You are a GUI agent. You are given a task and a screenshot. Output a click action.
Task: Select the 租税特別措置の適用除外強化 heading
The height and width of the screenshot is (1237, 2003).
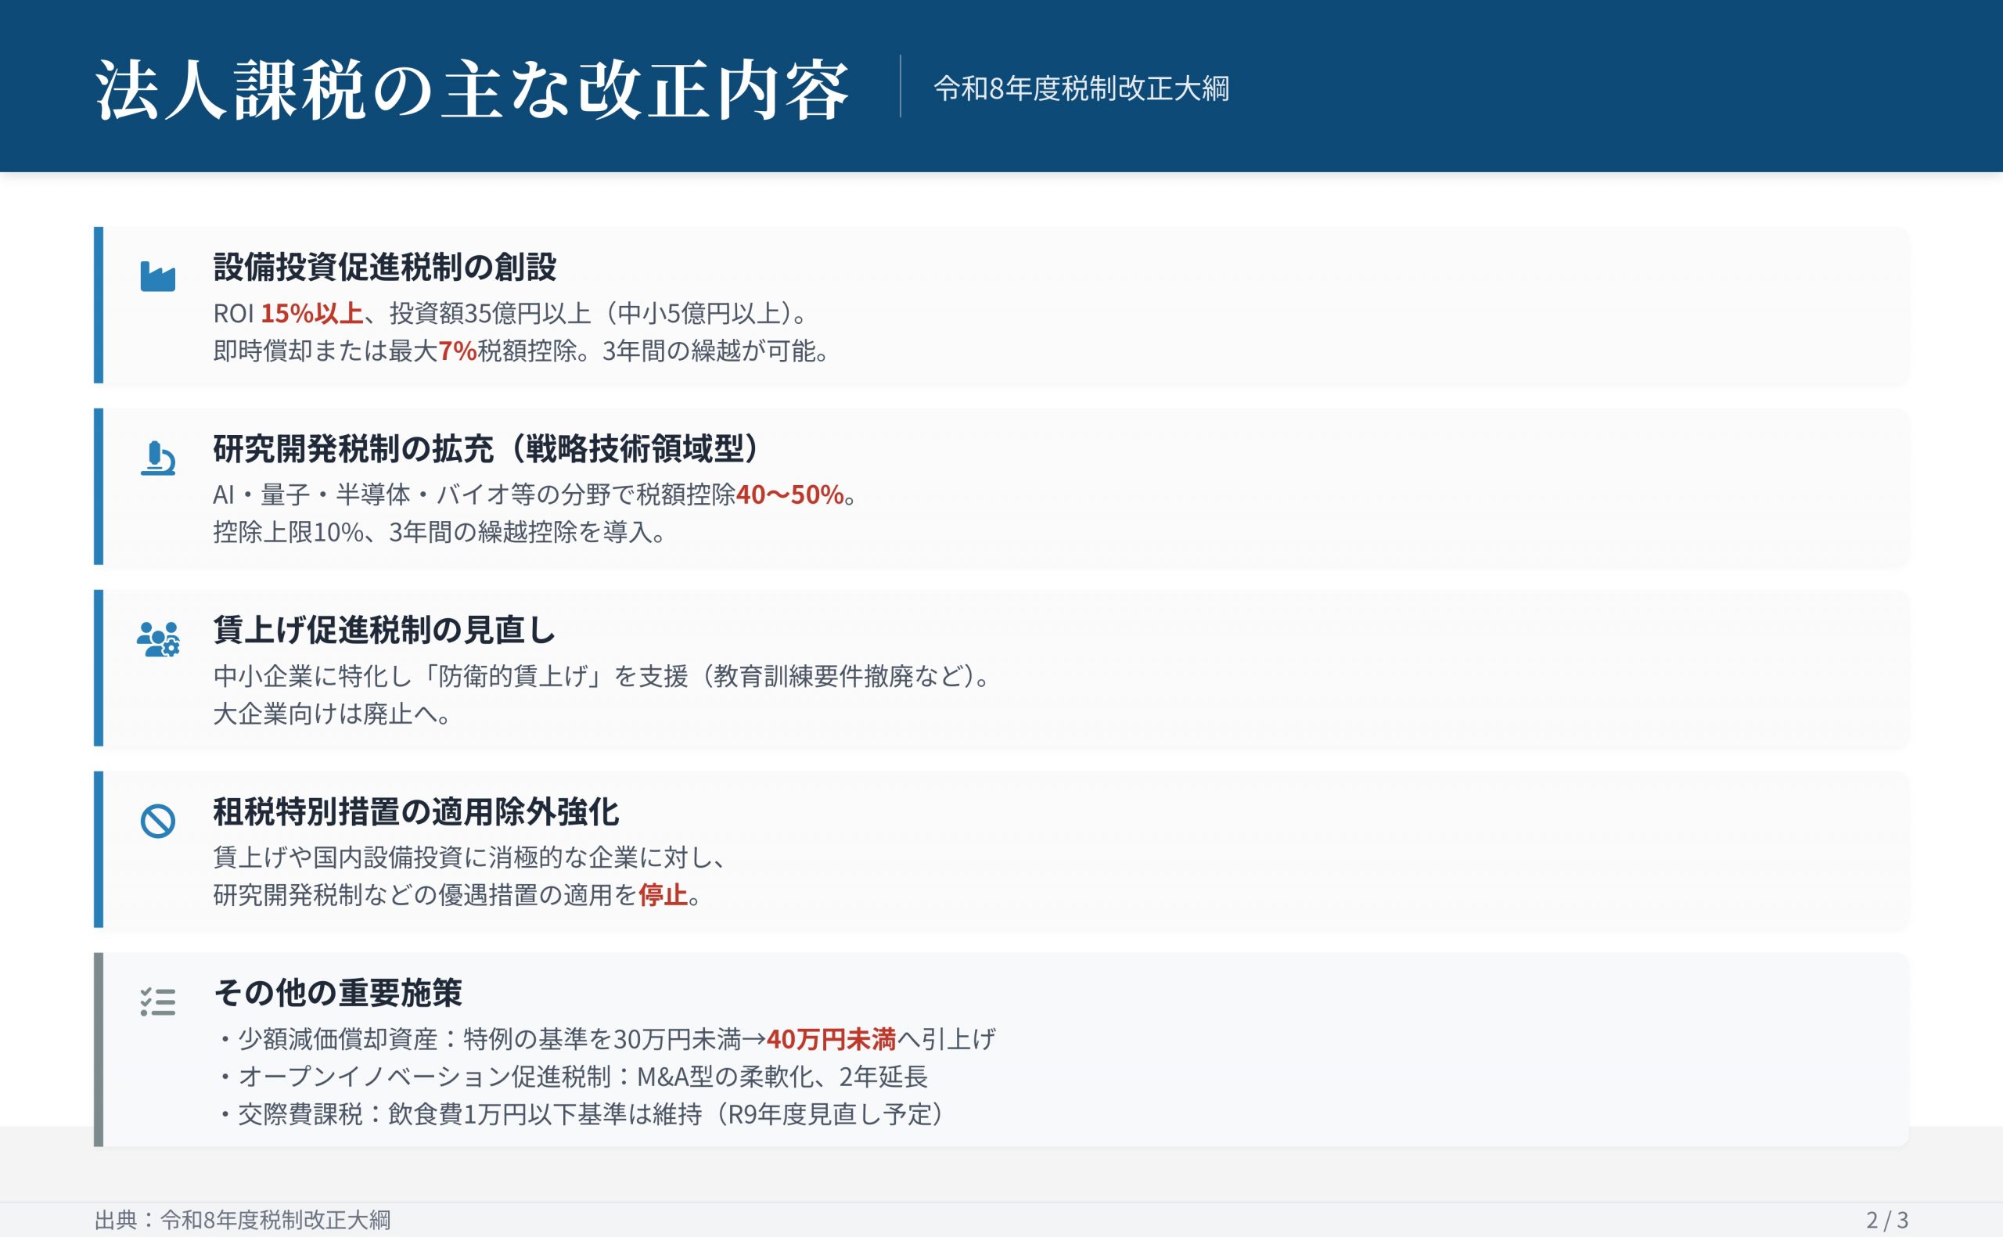click(415, 811)
